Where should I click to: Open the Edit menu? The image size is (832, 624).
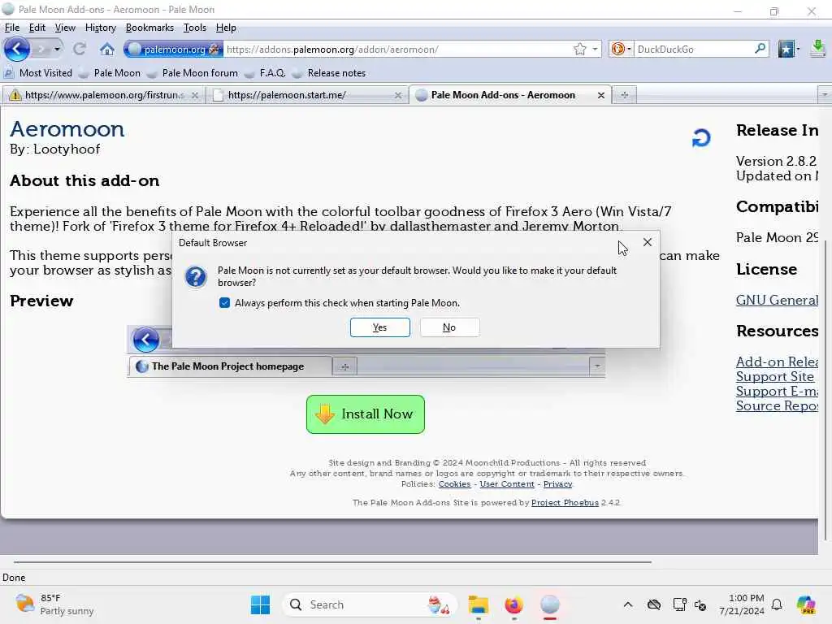(x=37, y=28)
